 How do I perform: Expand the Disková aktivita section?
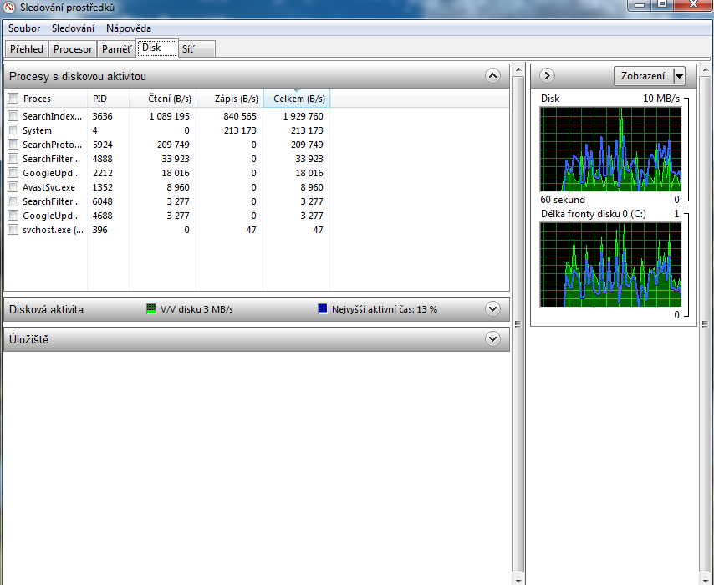click(x=492, y=309)
